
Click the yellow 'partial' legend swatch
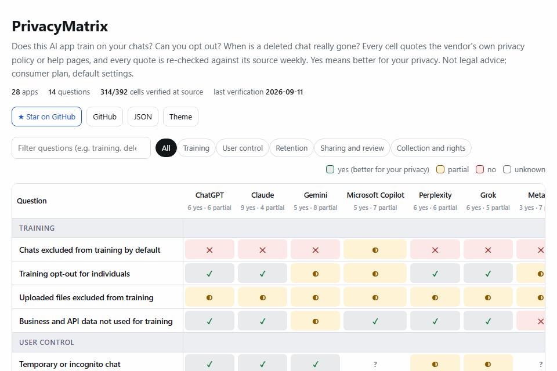tap(440, 169)
